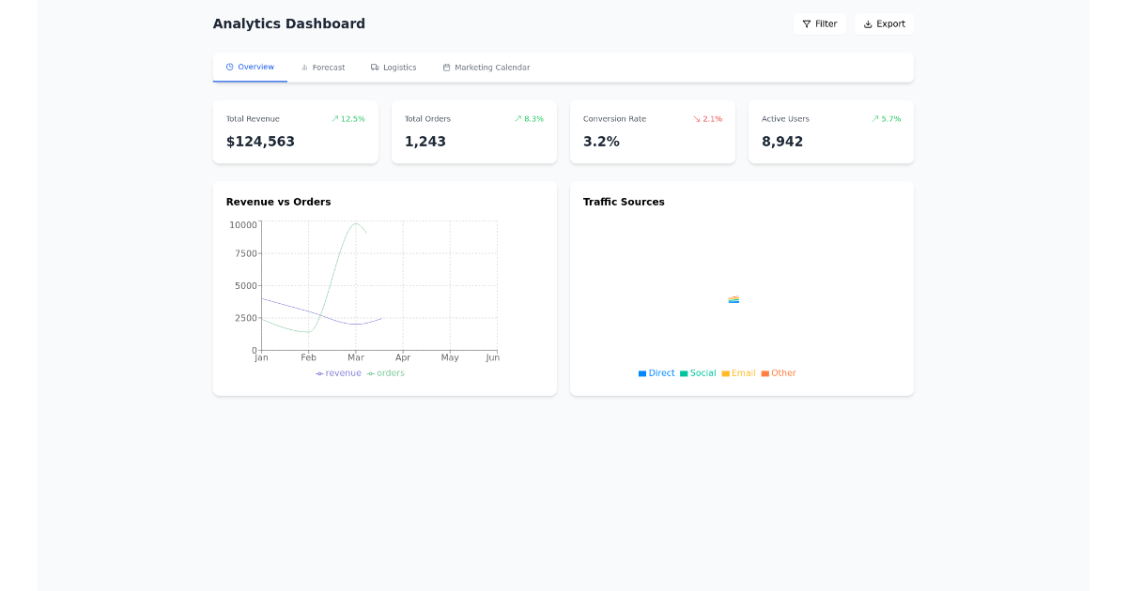Switch to the Forecast tab
The height and width of the screenshot is (591, 1127).
pyautogui.click(x=323, y=67)
